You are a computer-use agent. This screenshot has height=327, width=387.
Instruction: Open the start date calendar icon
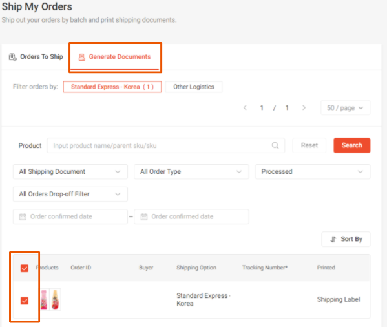(23, 216)
